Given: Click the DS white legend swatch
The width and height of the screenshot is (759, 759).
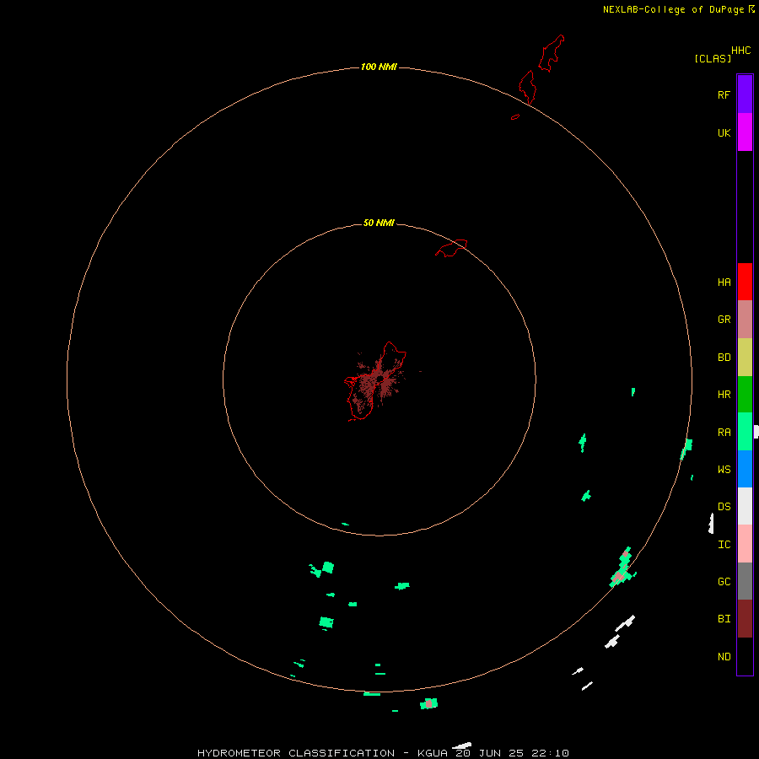Looking at the screenshot, I should point(745,506).
